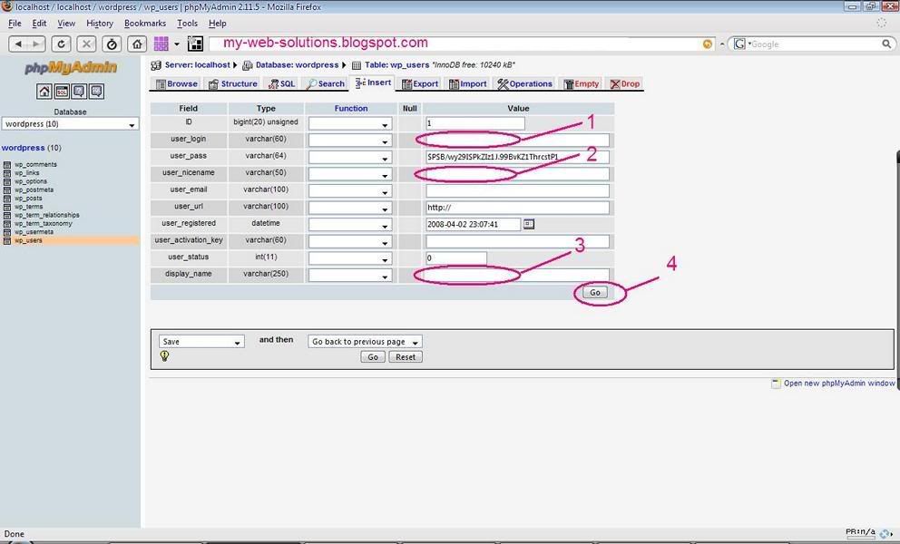The height and width of the screenshot is (544, 900).
Task: Click the wordpress database link in sidebar
Action: pos(23,148)
